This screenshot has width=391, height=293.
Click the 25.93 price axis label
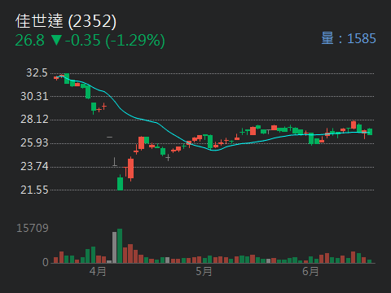[34, 142]
